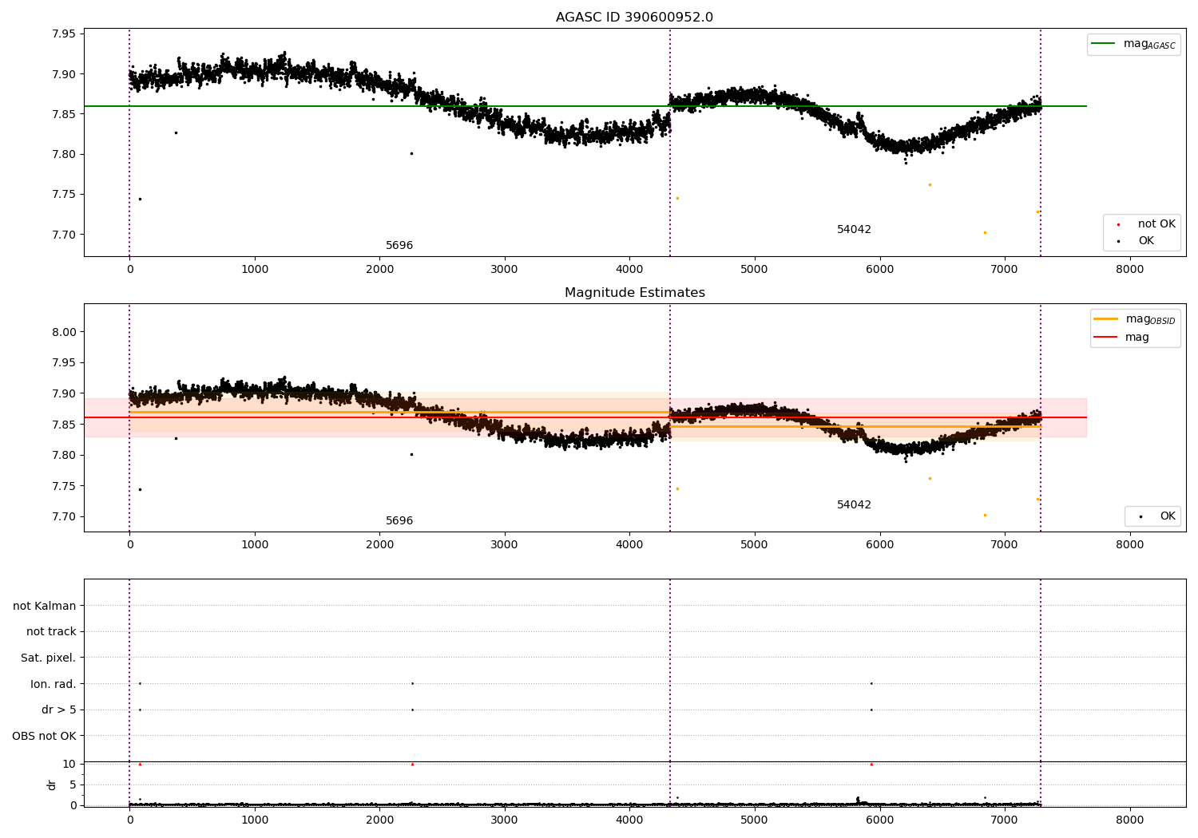Click the '7.70' y-tick of top plot
This screenshot has width=1198, height=838.
click(x=64, y=235)
